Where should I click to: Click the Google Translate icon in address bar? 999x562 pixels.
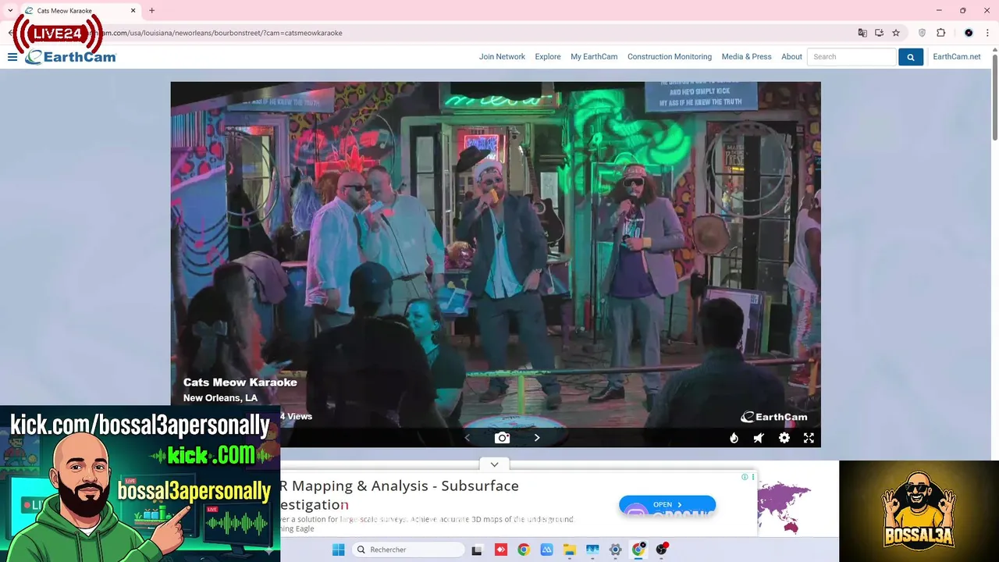[862, 33]
